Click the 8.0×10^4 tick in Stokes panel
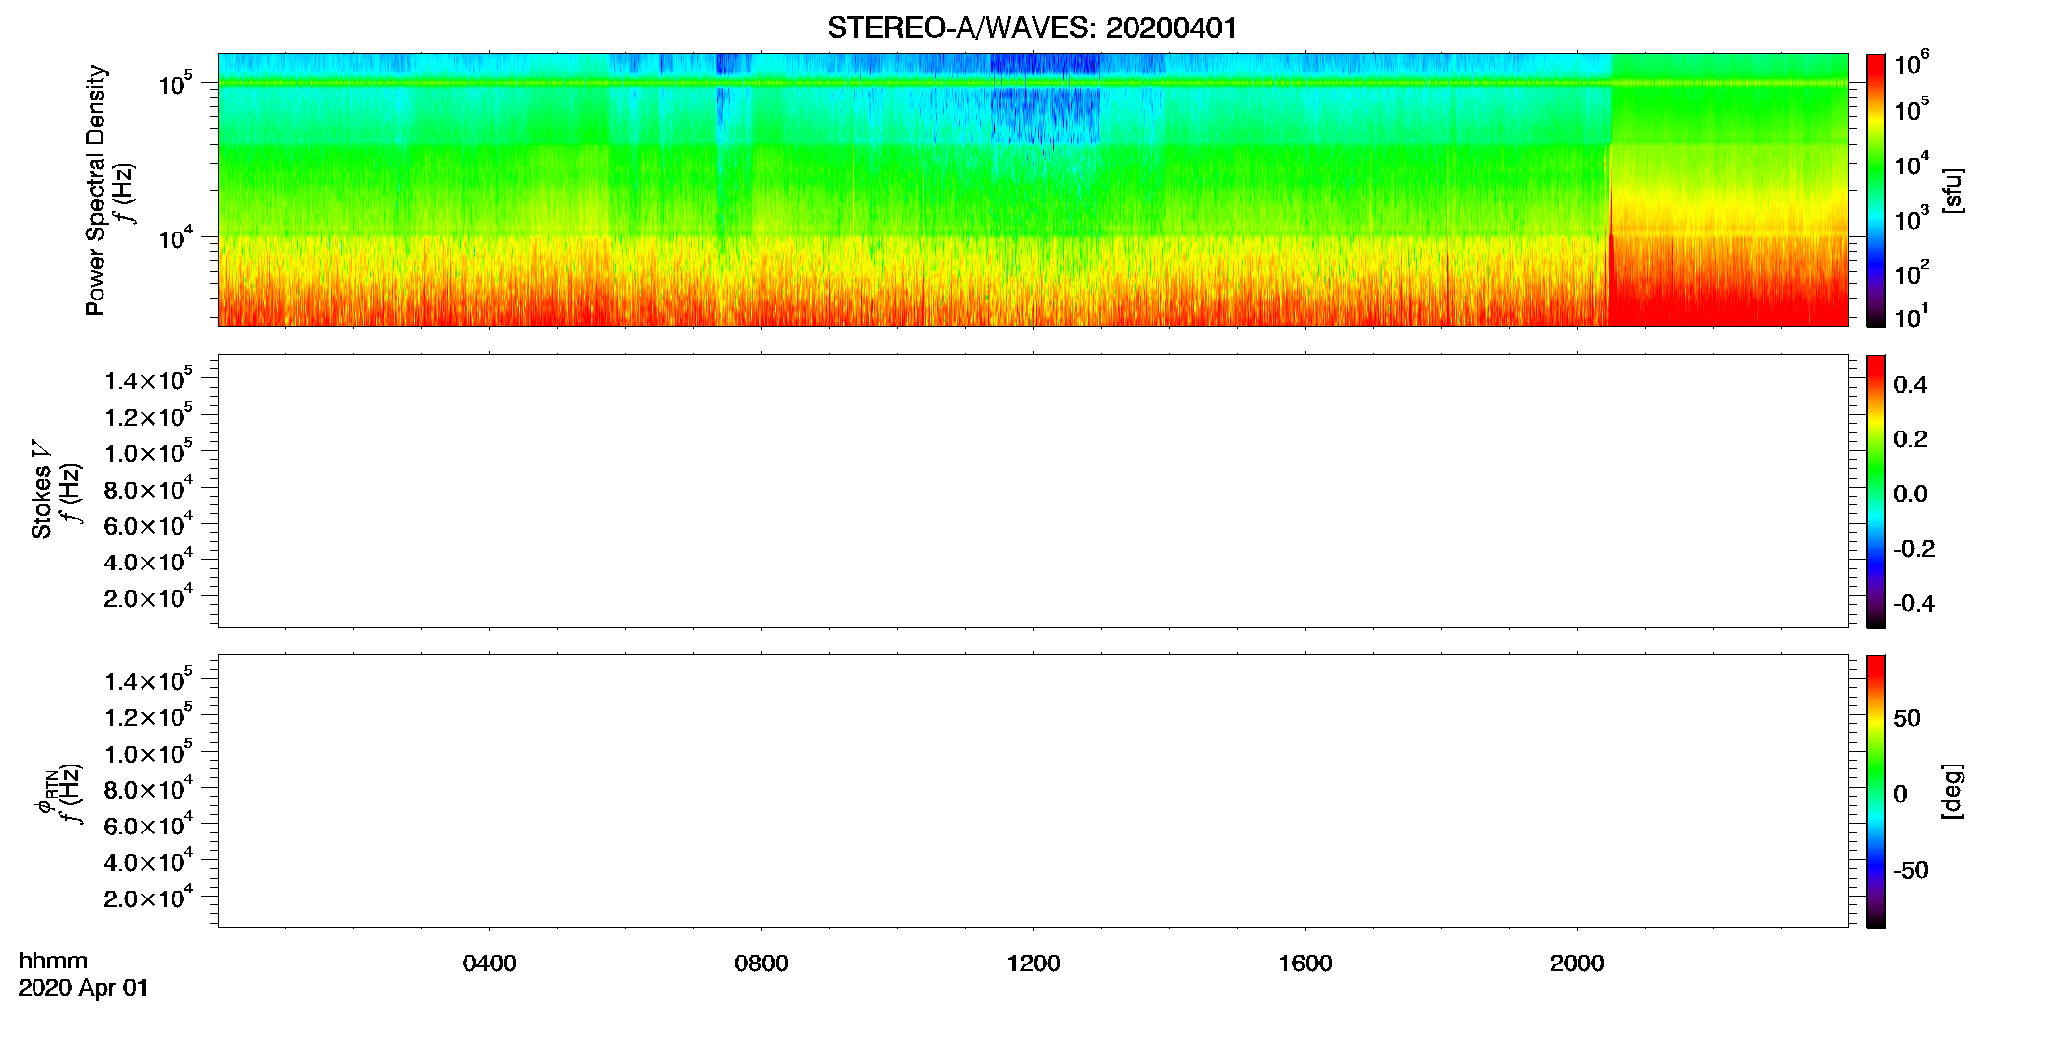This screenshot has height=1064, width=2066. click(x=149, y=489)
